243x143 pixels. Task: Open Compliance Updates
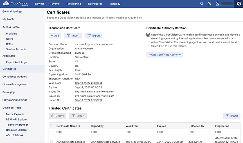pos(15,77)
